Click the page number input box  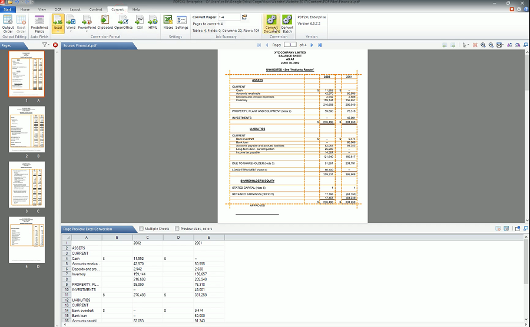pos(290,45)
